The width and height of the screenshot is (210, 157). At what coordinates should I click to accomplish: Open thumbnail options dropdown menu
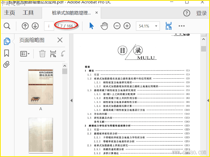pos(25,54)
